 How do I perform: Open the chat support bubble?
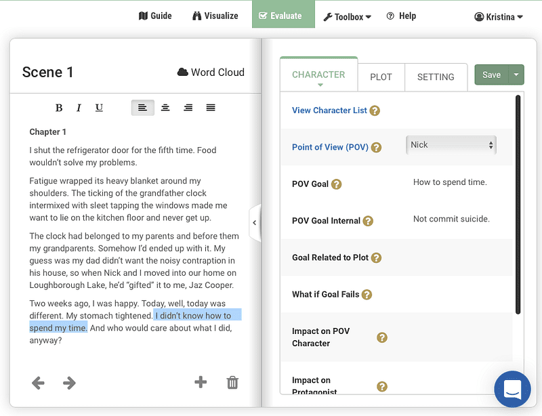512,389
